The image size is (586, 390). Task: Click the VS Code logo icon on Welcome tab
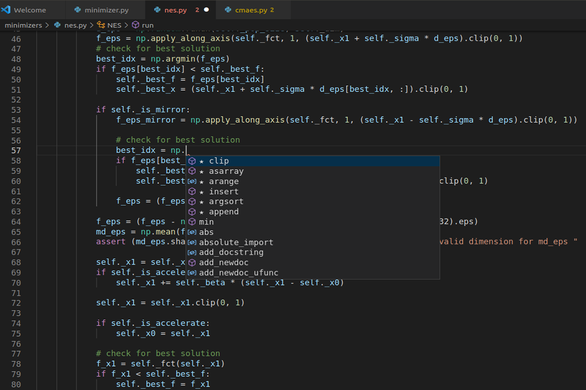[x=6, y=10]
